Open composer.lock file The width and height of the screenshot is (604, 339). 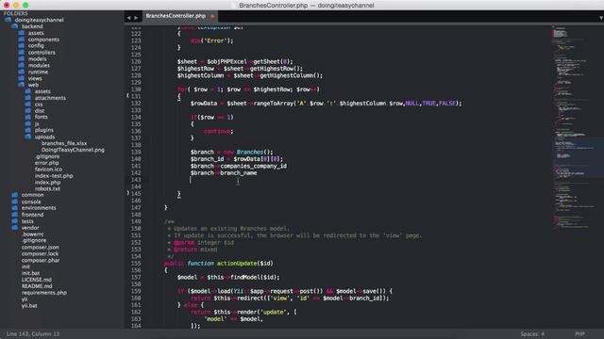point(40,253)
